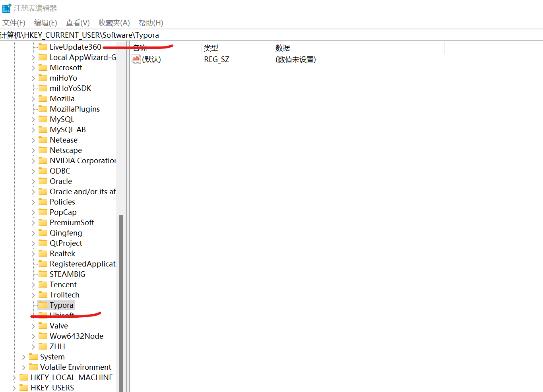Expand the Oracle and/or its af key
The width and height of the screenshot is (543, 392).
point(33,191)
